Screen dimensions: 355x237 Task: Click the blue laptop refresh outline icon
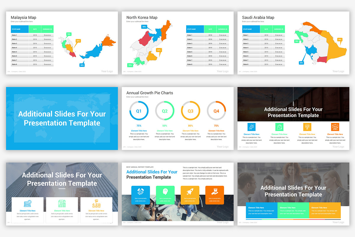pos(27,204)
